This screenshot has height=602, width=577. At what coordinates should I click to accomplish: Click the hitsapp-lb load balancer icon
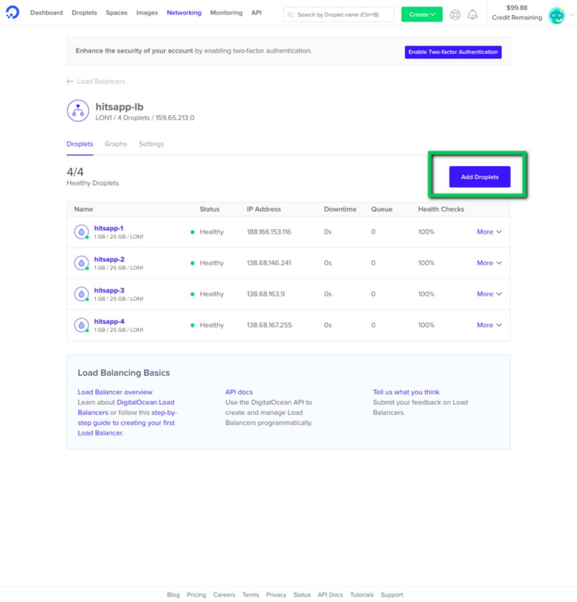78,110
